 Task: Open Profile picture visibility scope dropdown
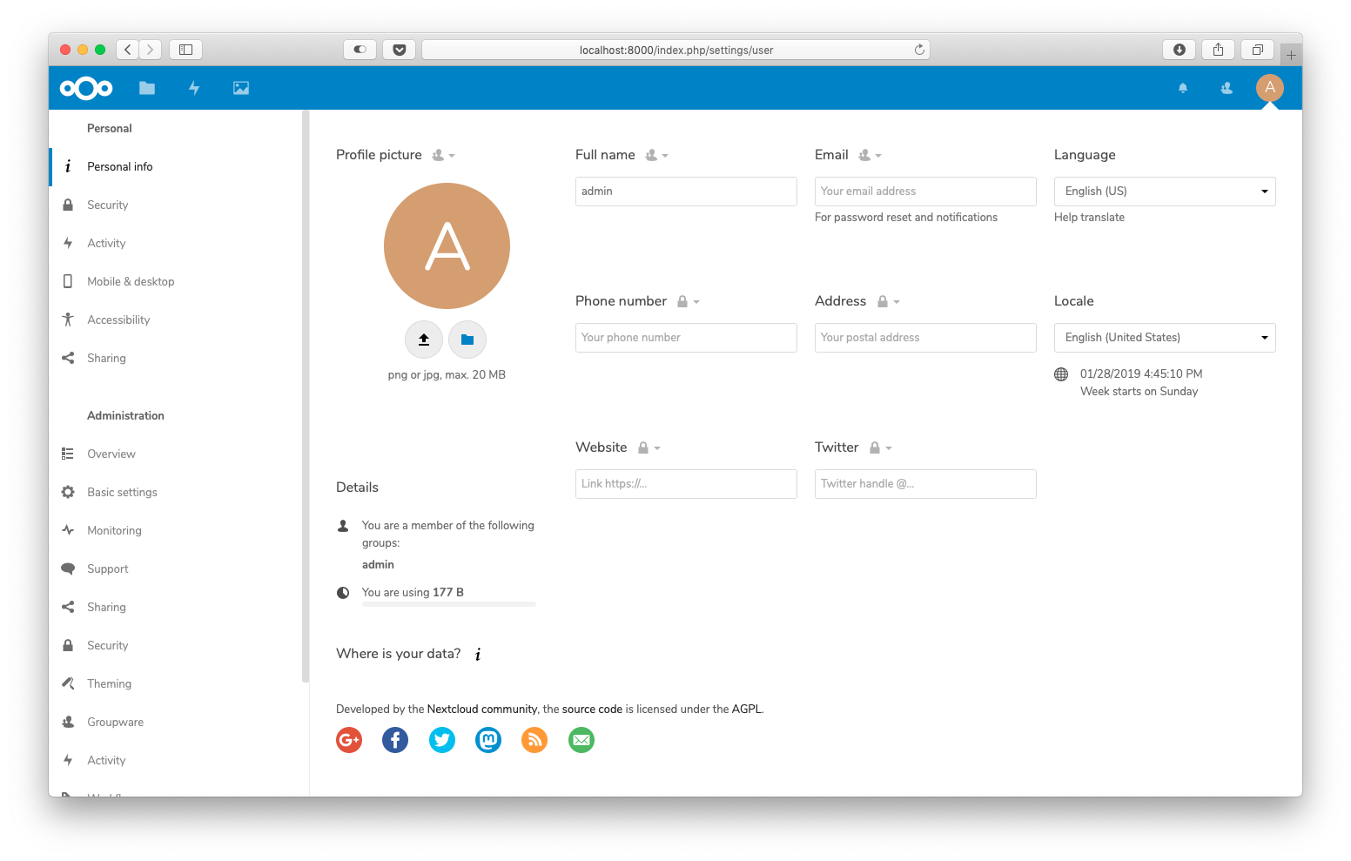pyautogui.click(x=444, y=155)
